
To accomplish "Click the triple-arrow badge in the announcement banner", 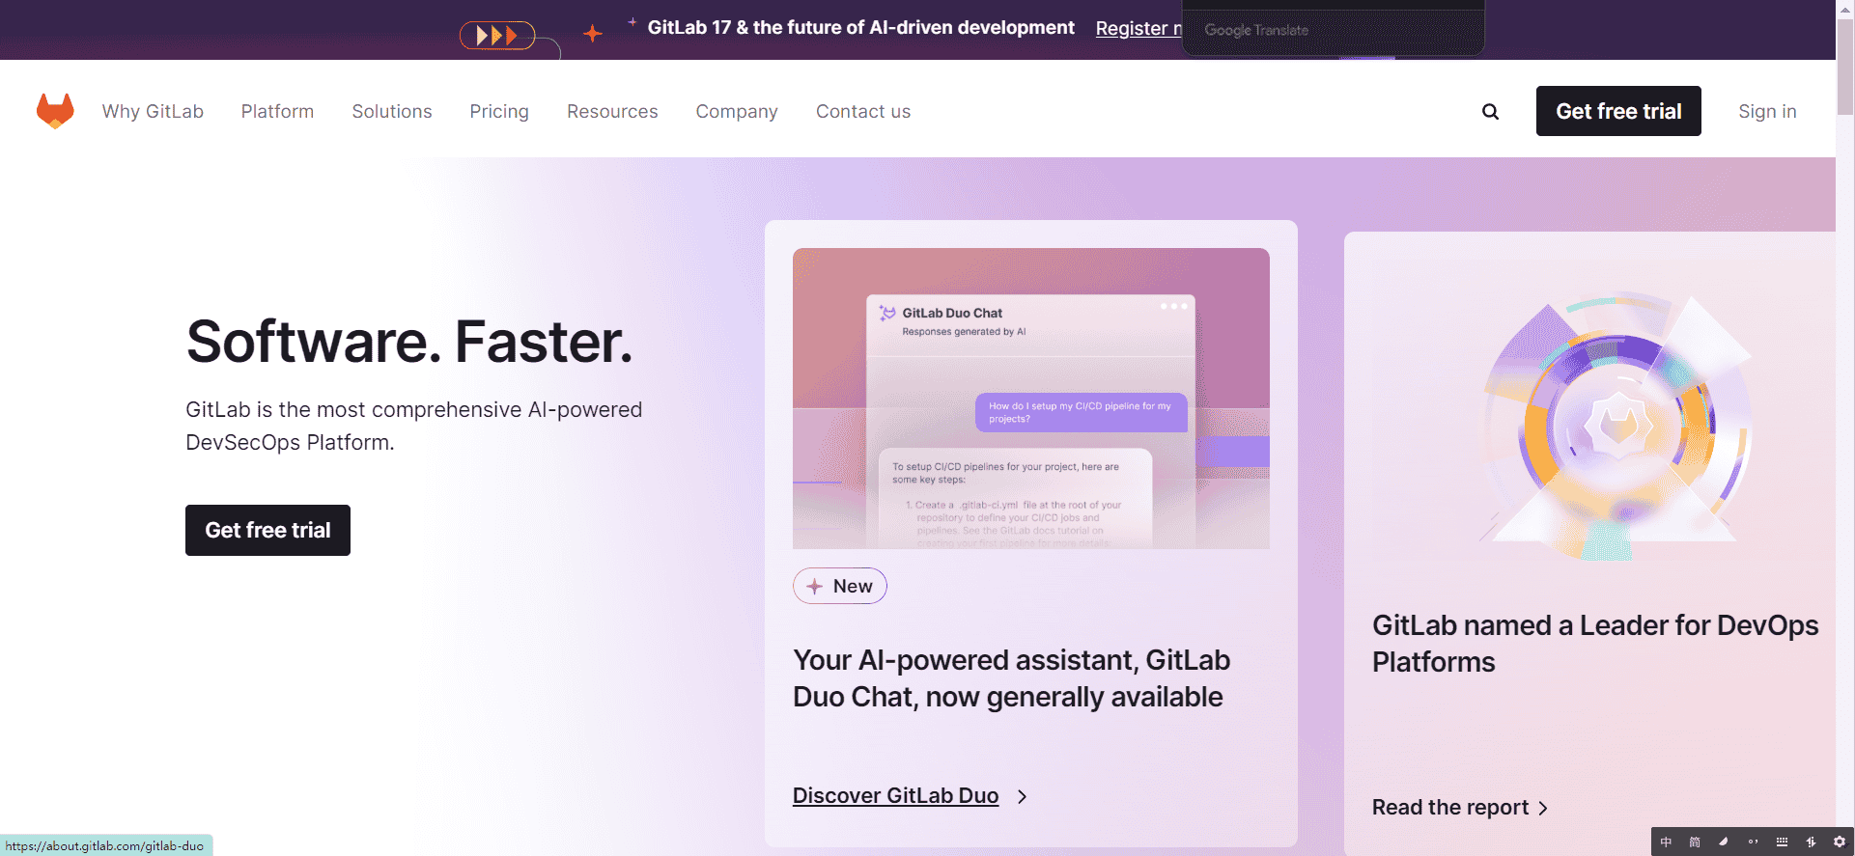I will click(x=497, y=36).
